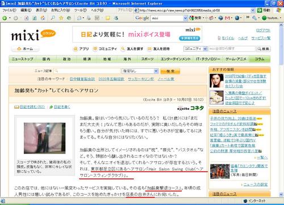Open the コミュニティ search scope dropdown
This screenshot has width=284, height=205.
pyautogui.click(x=195, y=49)
